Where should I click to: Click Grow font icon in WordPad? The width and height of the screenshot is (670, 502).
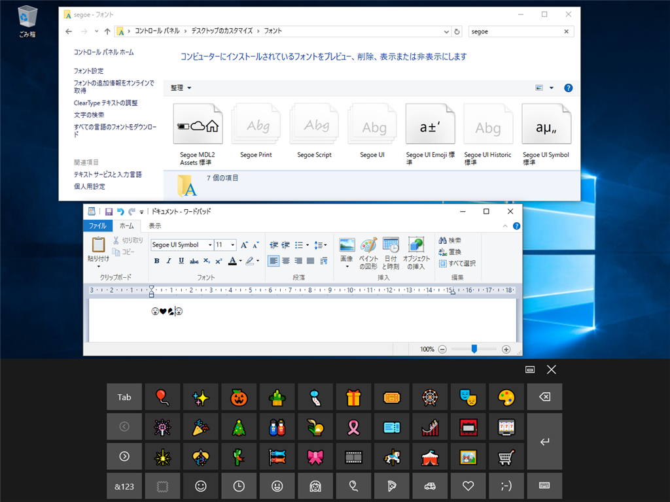(x=244, y=245)
